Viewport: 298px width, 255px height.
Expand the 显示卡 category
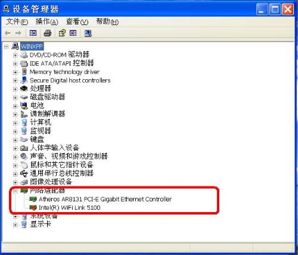(15, 225)
